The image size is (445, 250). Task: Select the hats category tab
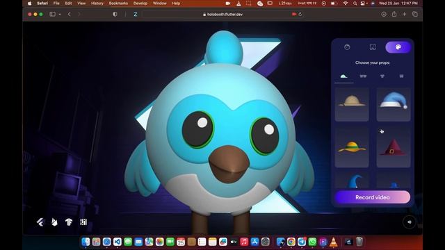pyautogui.click(x=343, y=76)
